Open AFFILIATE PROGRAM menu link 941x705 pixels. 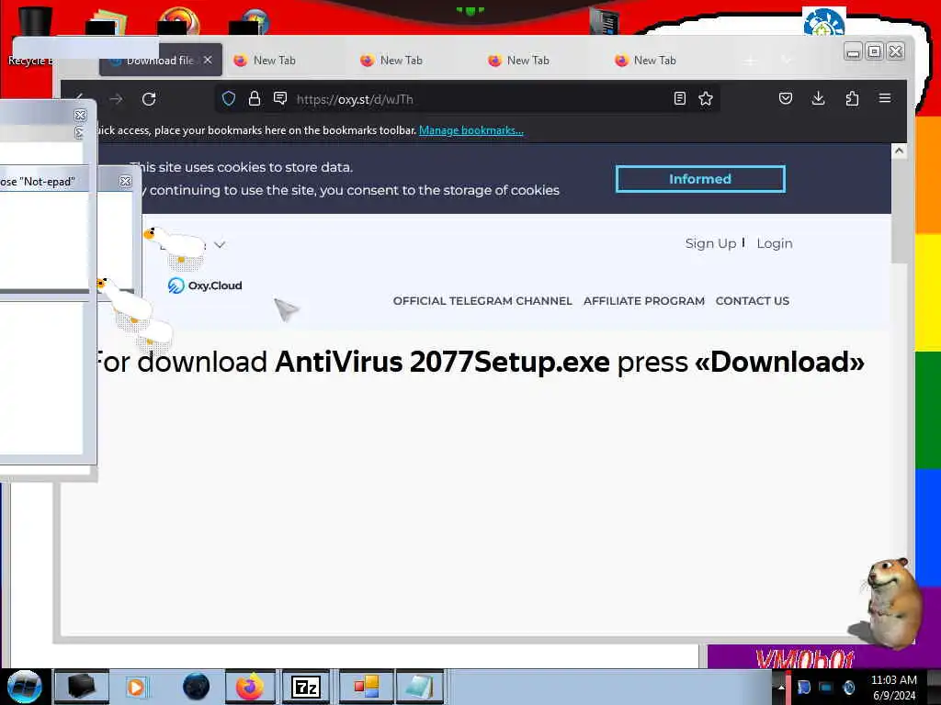point(644,301)
